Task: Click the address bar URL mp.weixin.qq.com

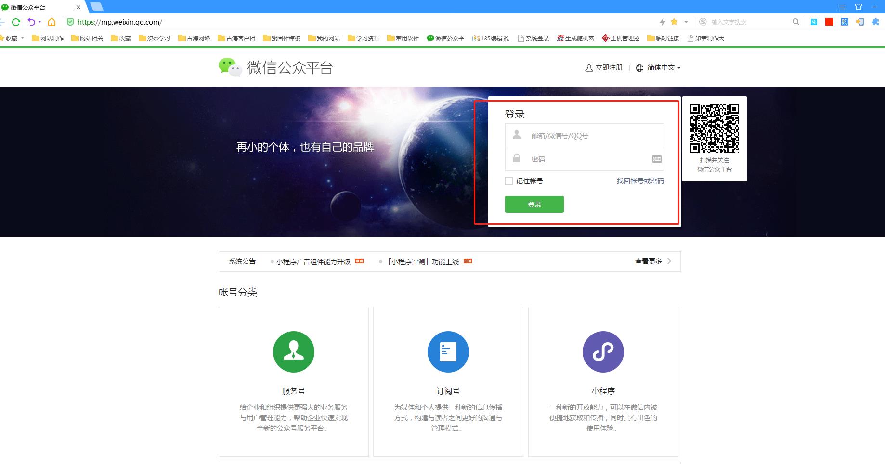Action: click(120, 22)
